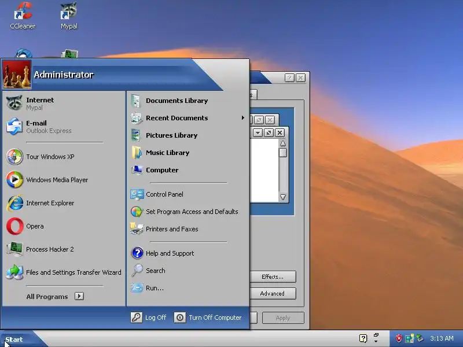Click the Safely Remove Hardware tray icon
The width and height of the screenshot is (463, 347).
[420, 338]
